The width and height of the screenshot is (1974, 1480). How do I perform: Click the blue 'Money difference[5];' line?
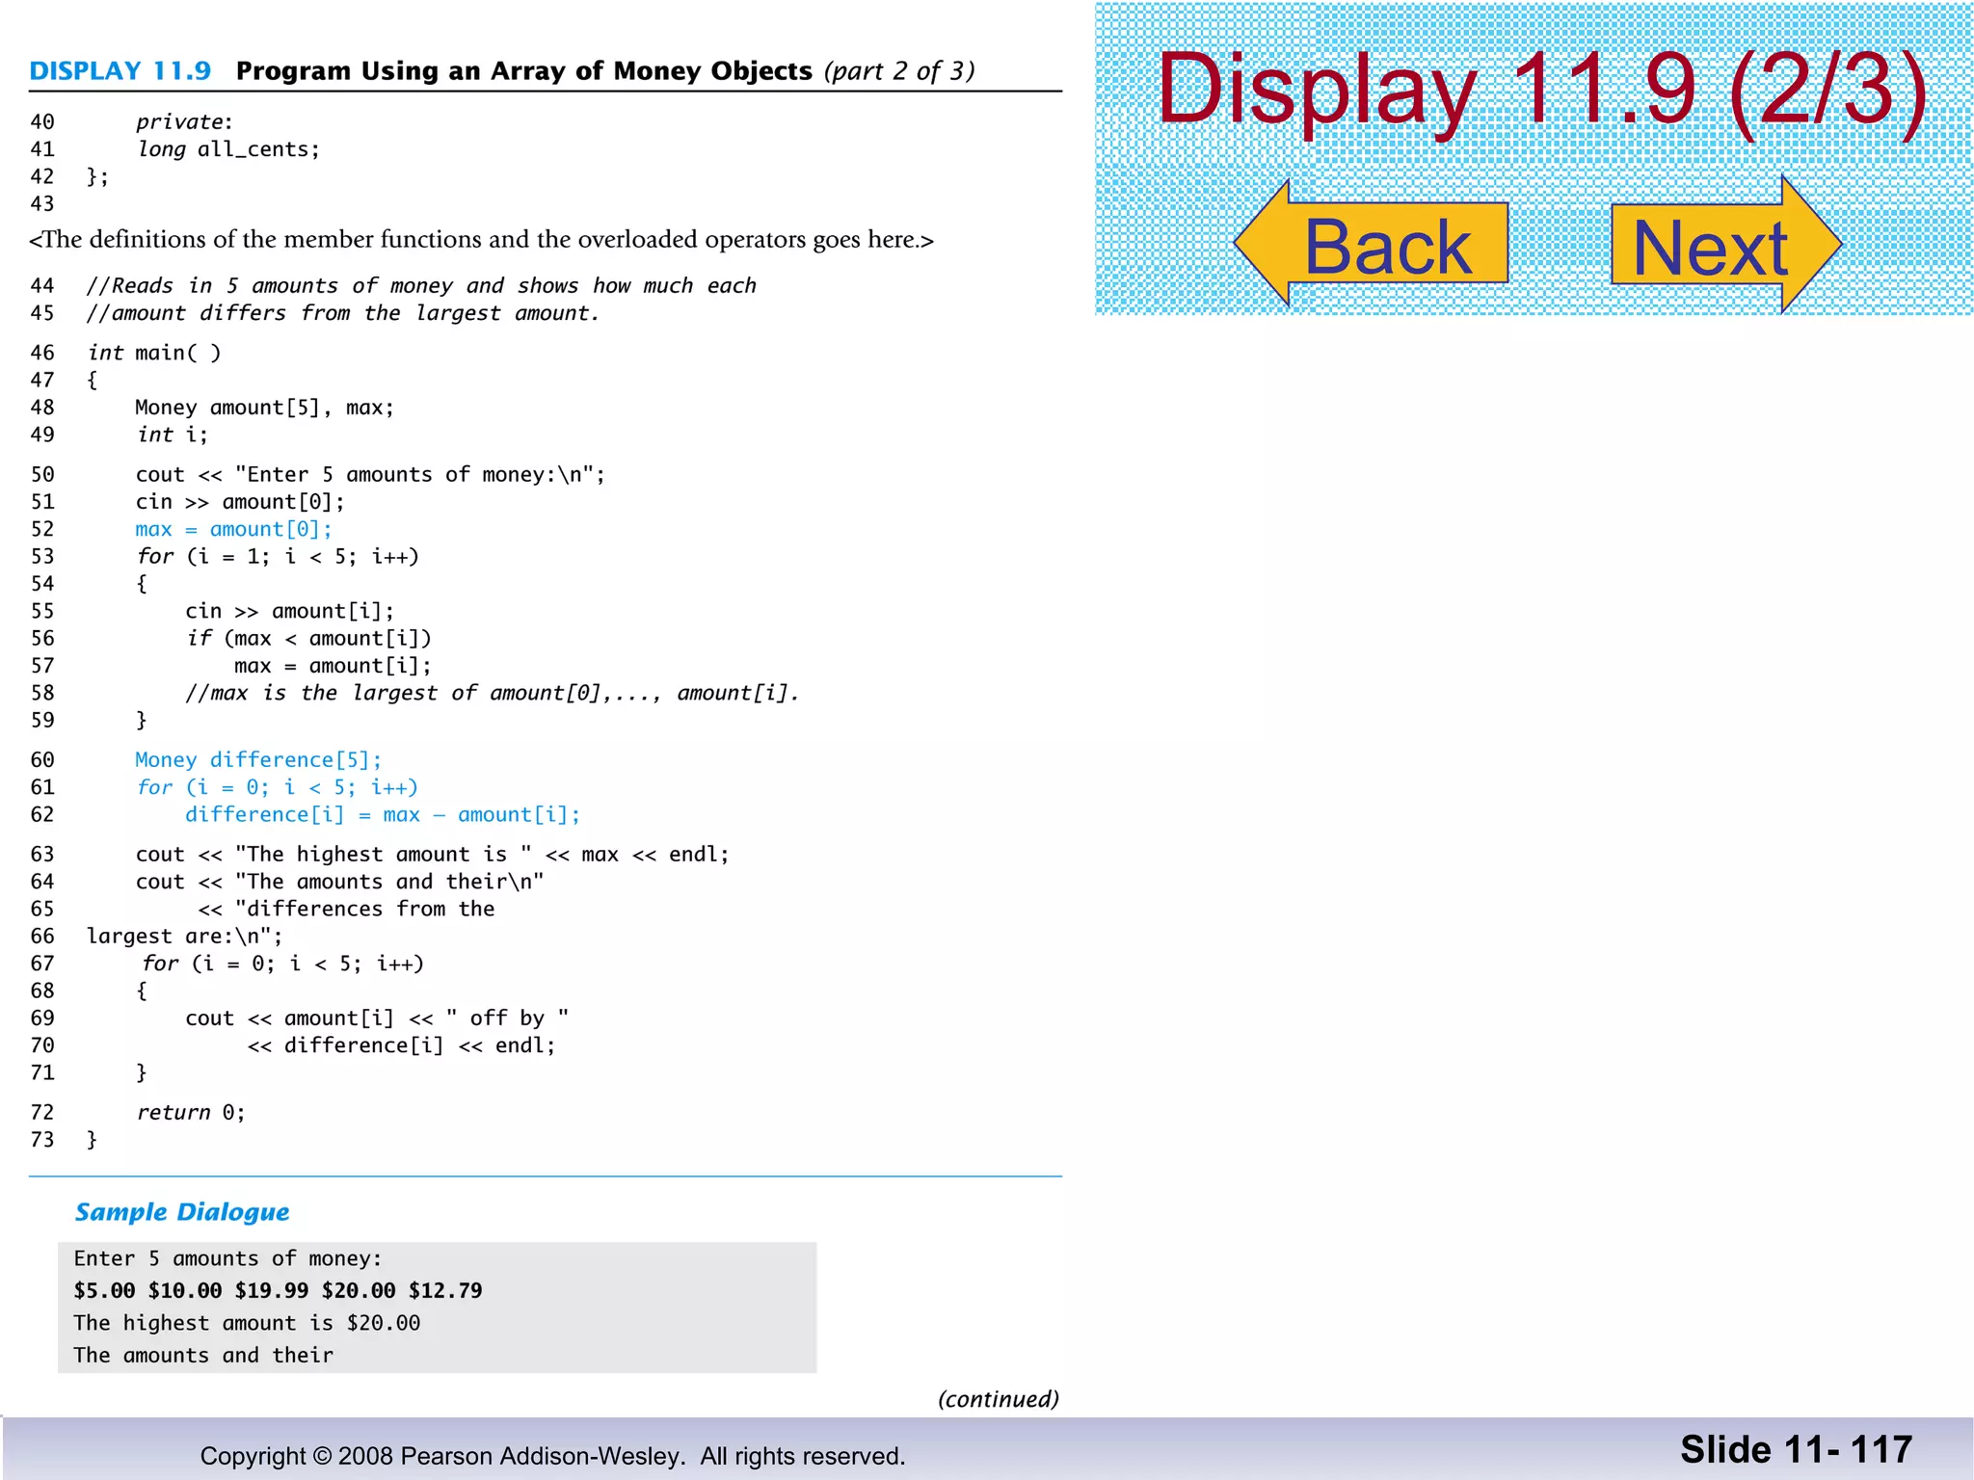tap(258, 760)
